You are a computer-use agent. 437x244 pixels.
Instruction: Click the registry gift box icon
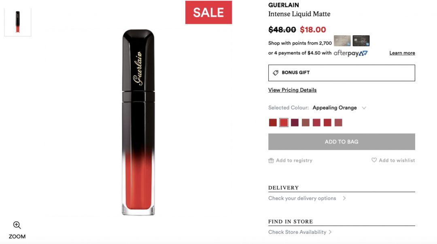(x=271, y=160)
